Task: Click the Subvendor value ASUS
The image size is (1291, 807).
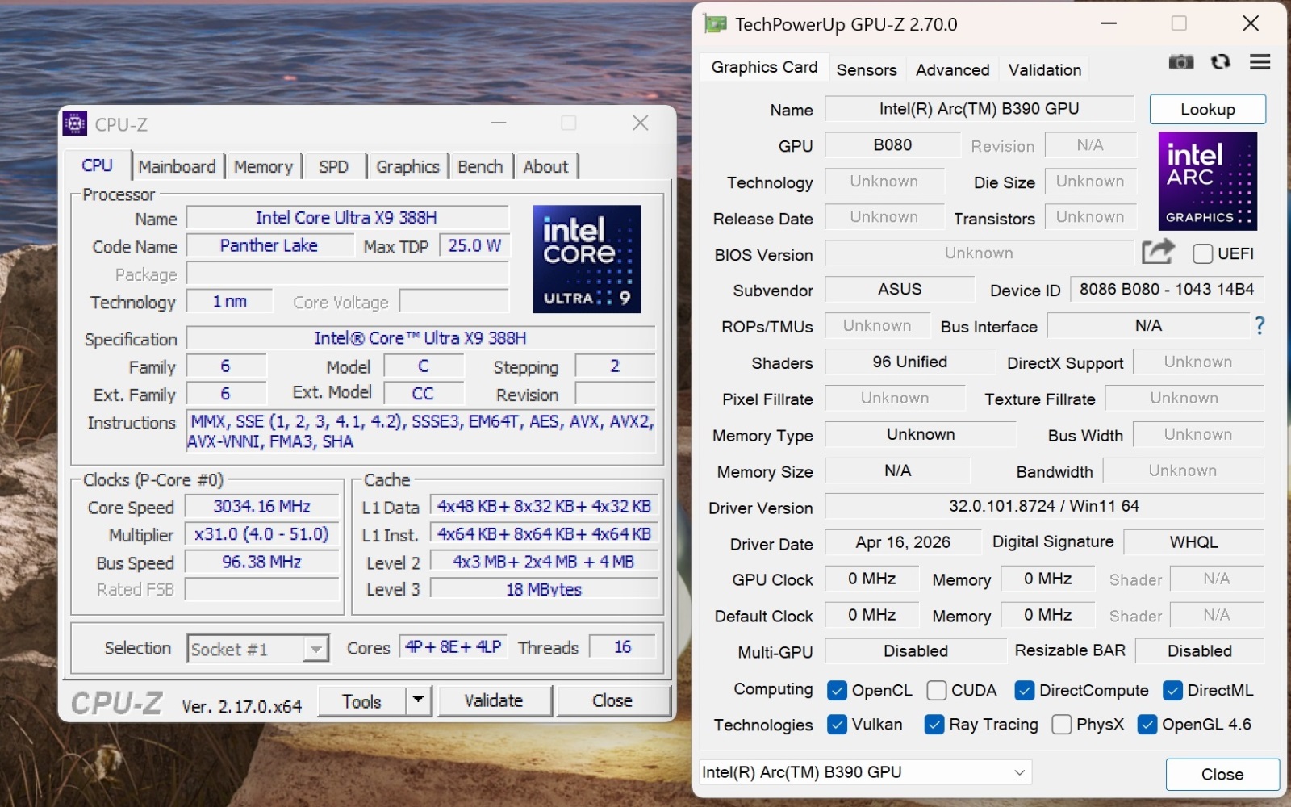Action: (900, 289)
